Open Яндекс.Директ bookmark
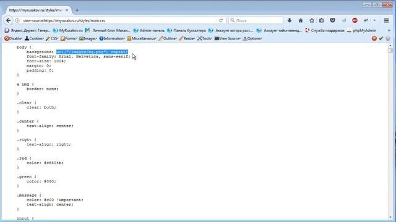 coord(27,30)
